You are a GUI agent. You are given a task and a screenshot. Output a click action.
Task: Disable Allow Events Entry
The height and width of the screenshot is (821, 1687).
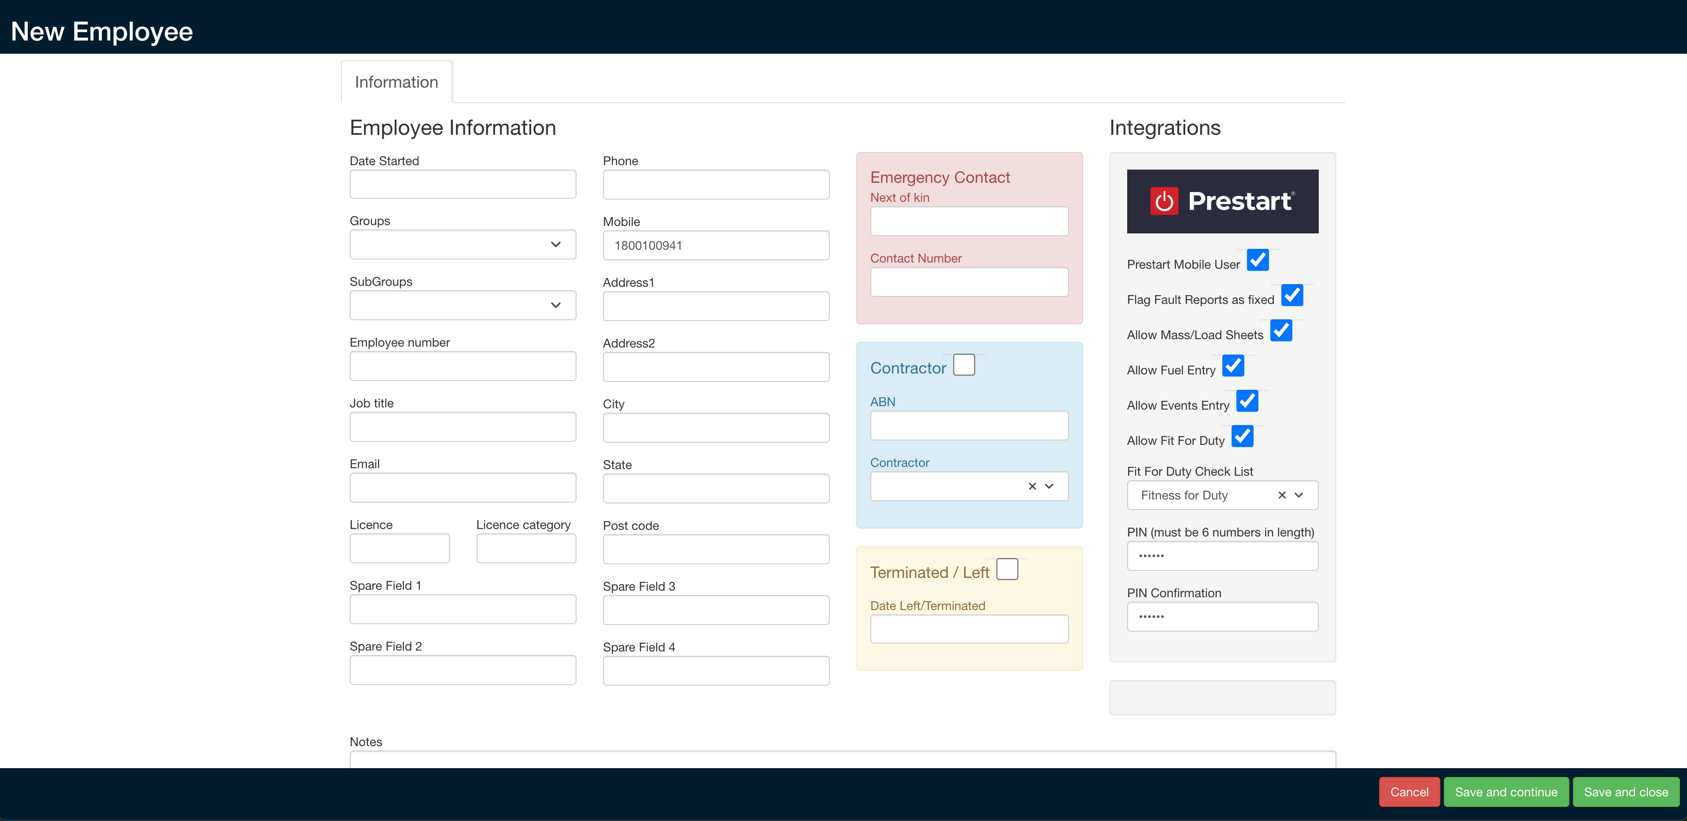click(x=1247, y=401)
